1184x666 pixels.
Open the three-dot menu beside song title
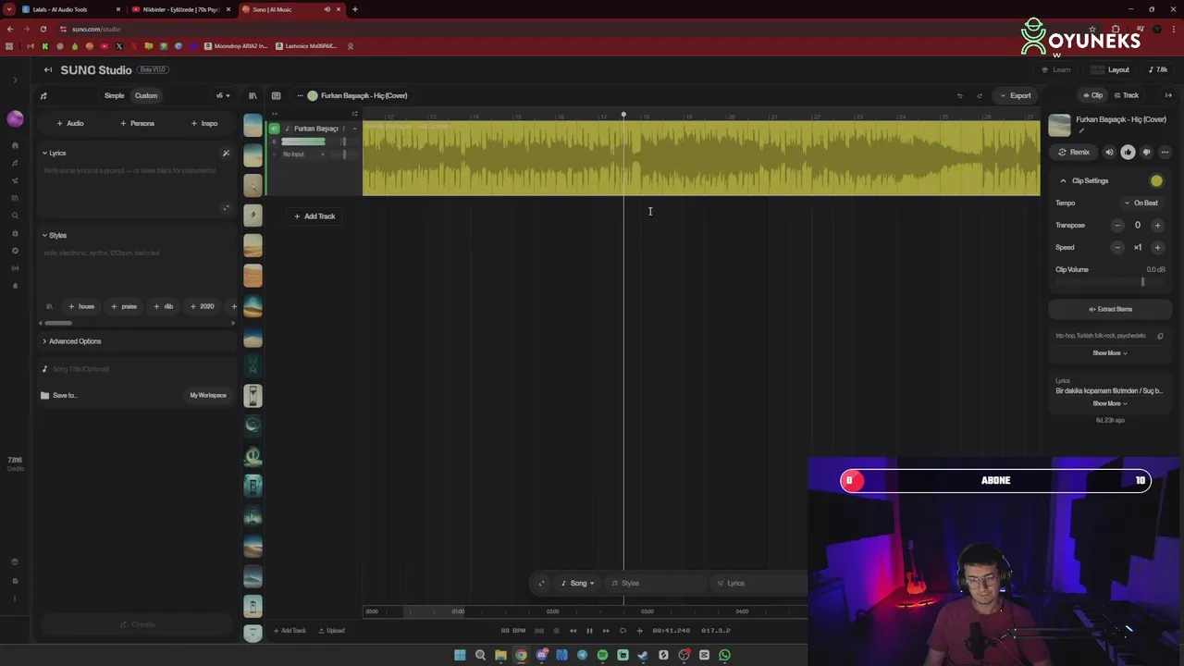(300, 95)
